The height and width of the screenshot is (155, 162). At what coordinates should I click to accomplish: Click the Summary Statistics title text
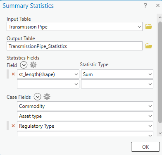tap(28, 6)
